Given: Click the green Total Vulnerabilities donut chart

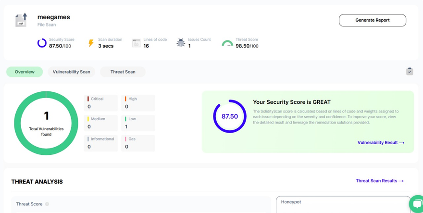Looking at the screenshot, I should coord(46,123).
